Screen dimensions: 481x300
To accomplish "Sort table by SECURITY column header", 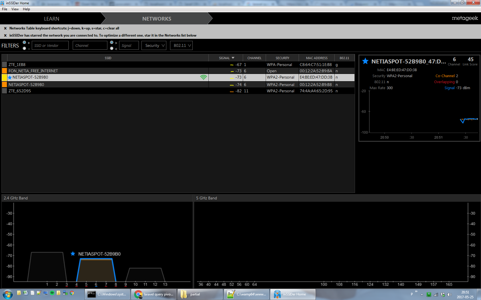I will pyautogui.click(x=282, y=58).
